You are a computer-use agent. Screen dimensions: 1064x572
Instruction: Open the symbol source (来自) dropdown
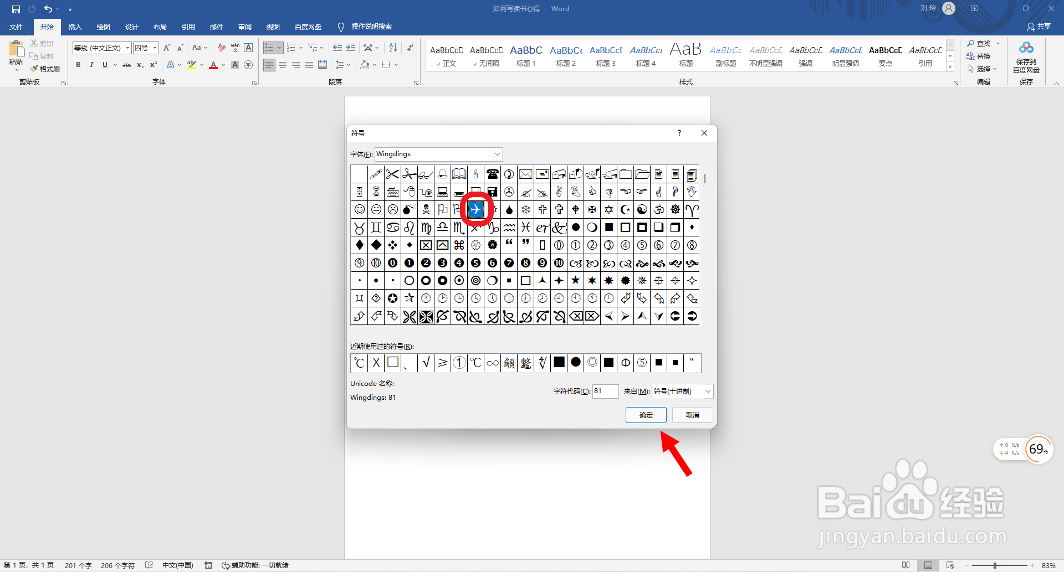pos(708,391)
